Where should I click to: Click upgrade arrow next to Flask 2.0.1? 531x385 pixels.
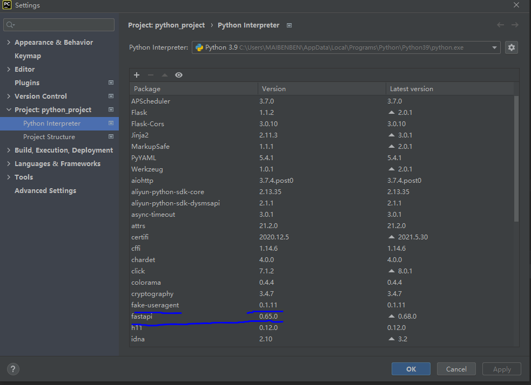tap(392, 112)
